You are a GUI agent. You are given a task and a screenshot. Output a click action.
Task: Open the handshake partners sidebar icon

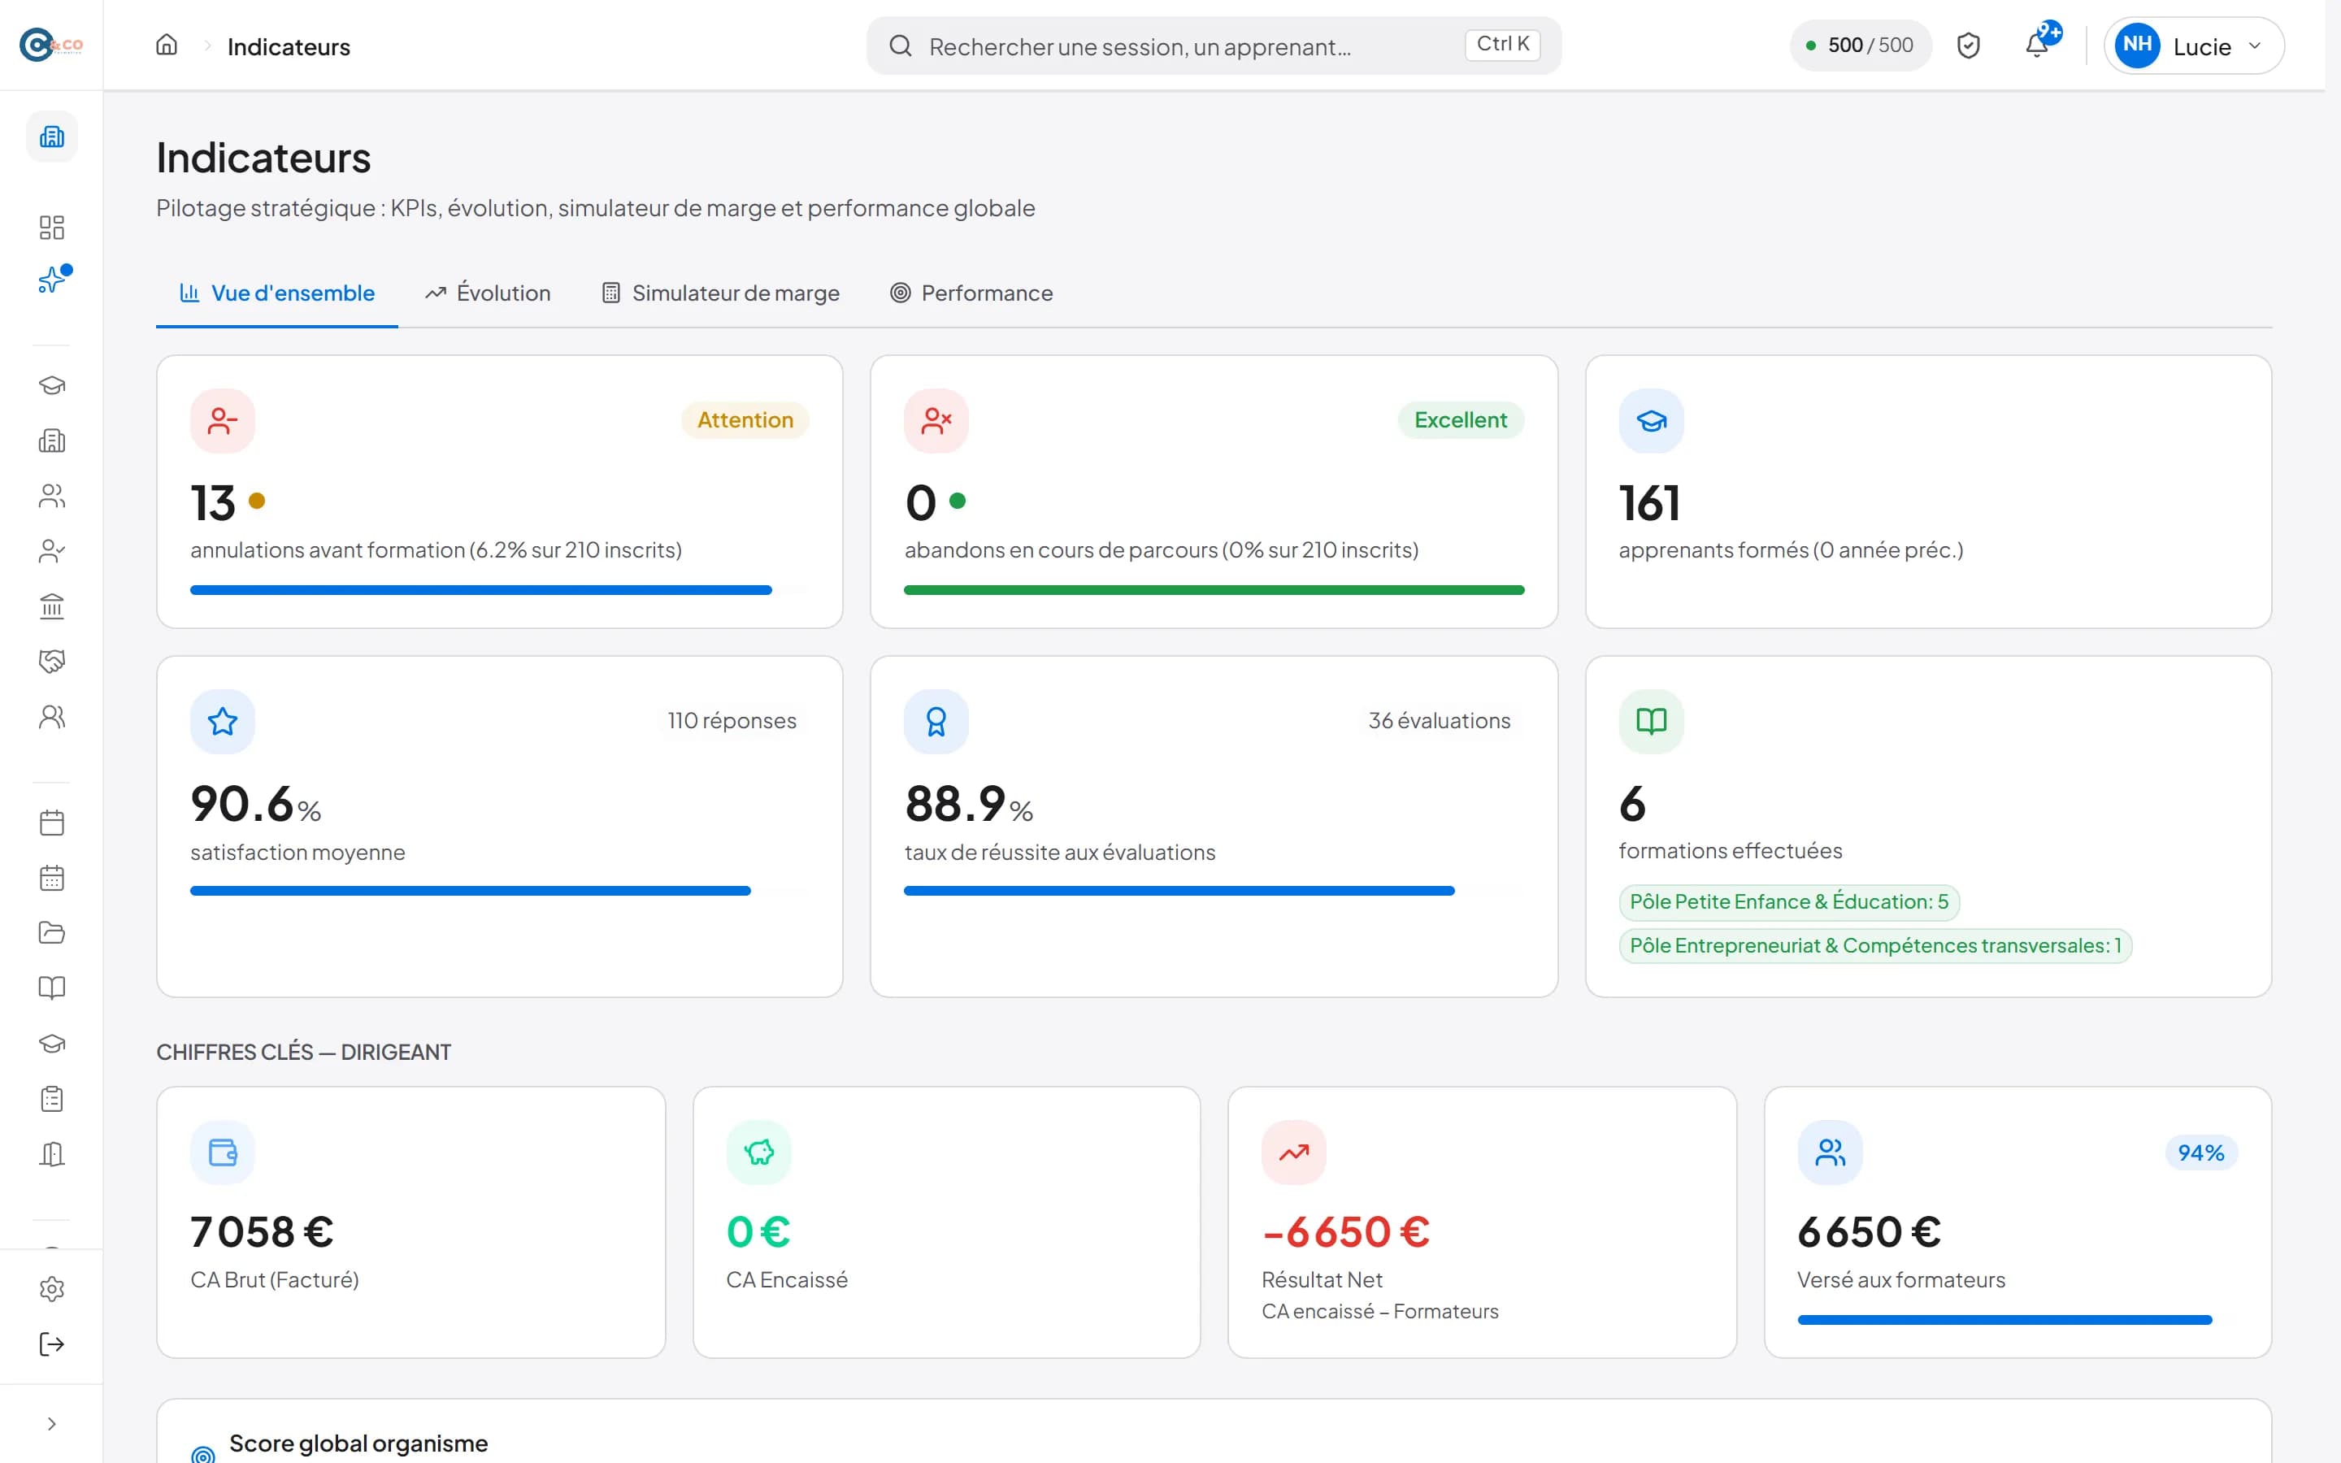[x=52, y=661]
